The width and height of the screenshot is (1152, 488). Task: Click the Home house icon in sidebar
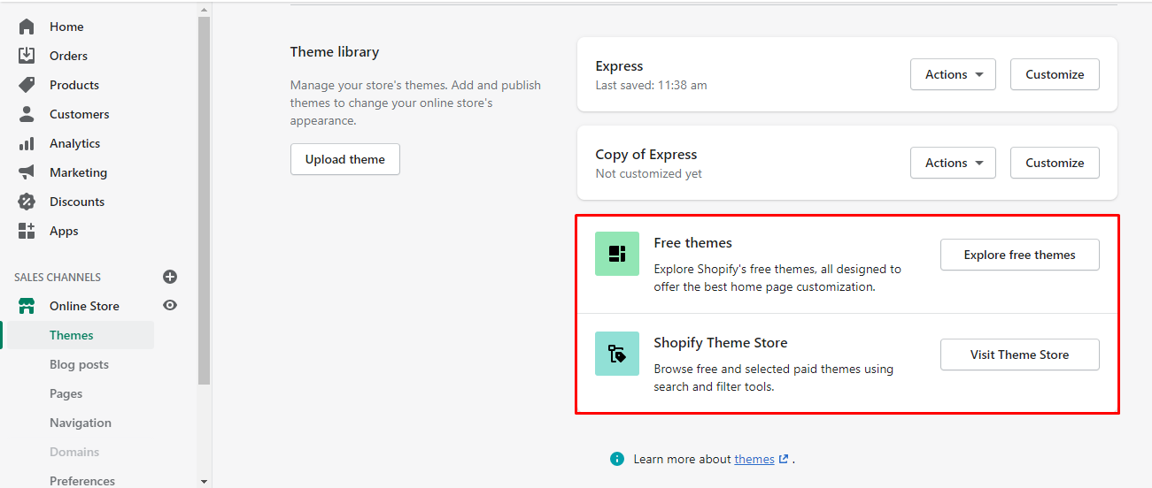click(x=27, y=27)
